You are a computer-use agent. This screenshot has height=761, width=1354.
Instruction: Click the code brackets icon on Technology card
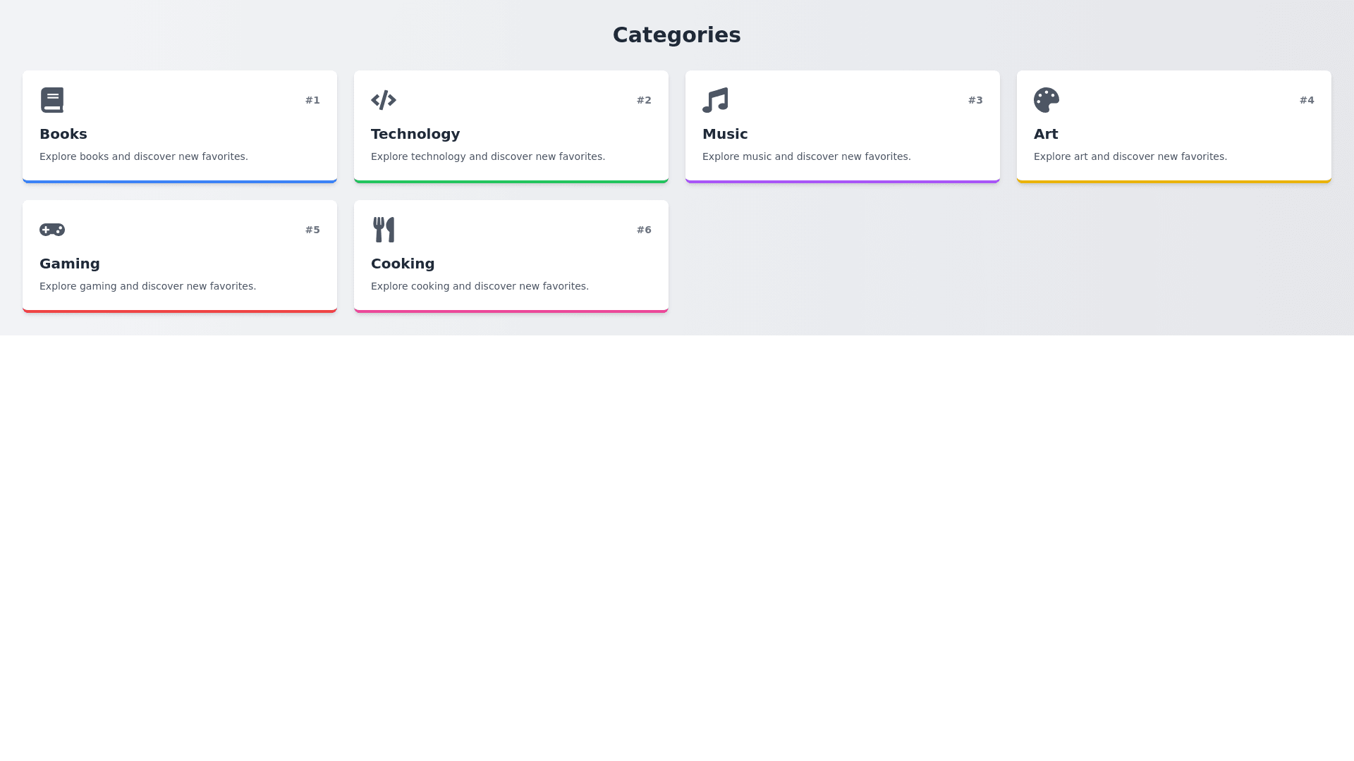click(x=384, y=100)
